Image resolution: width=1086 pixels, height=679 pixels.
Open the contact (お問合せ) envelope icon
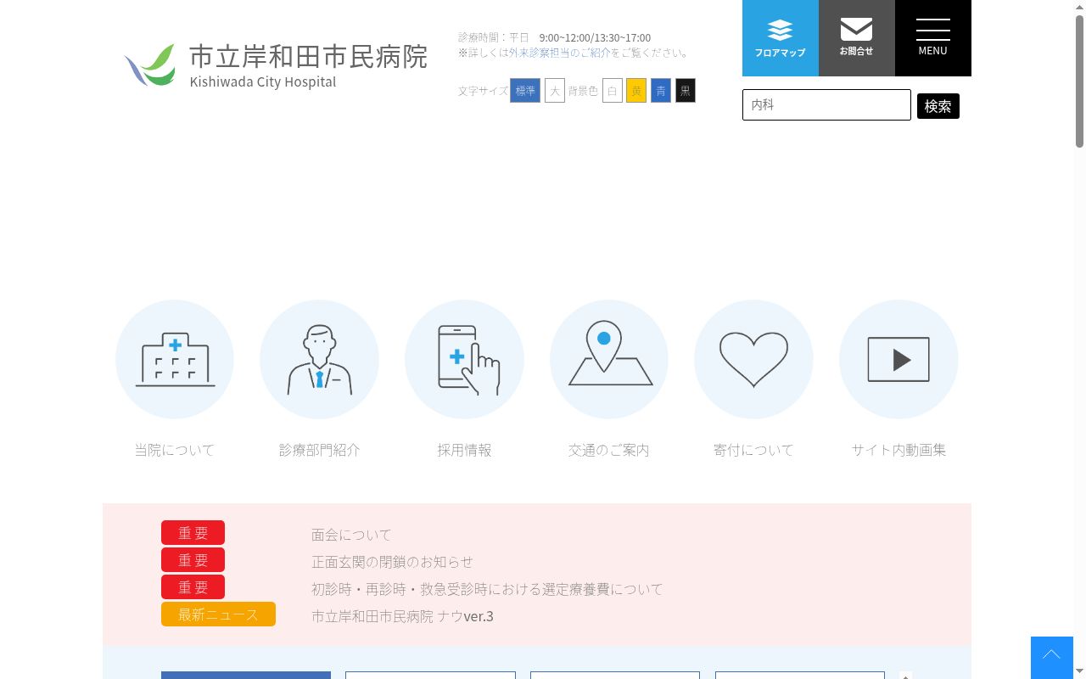pos(856,38)
